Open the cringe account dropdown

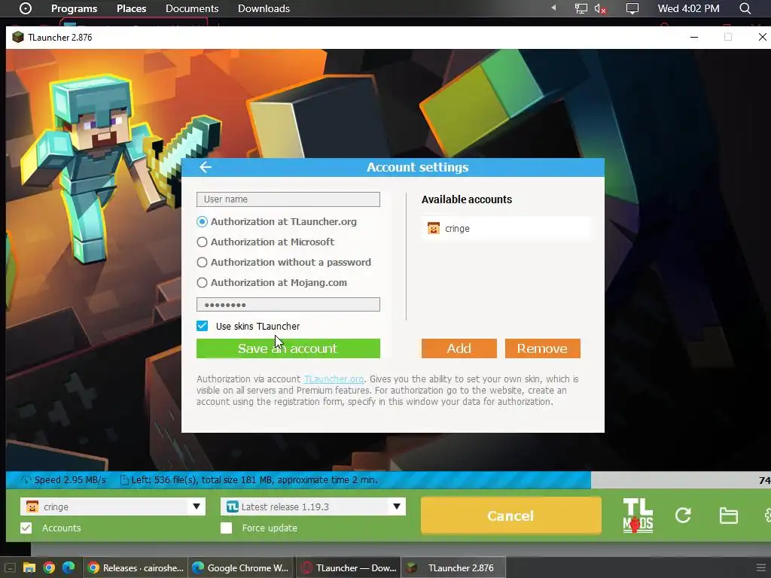pos(197,507)
